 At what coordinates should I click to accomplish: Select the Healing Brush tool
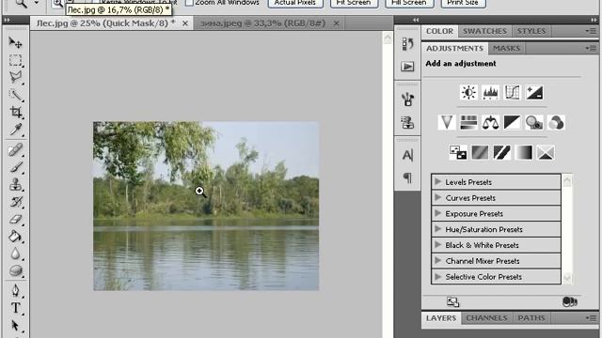(x=15, y=150)
